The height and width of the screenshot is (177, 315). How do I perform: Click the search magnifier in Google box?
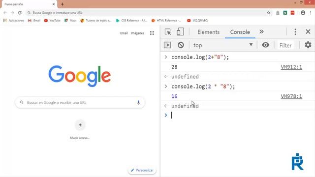tap(22, 103)
